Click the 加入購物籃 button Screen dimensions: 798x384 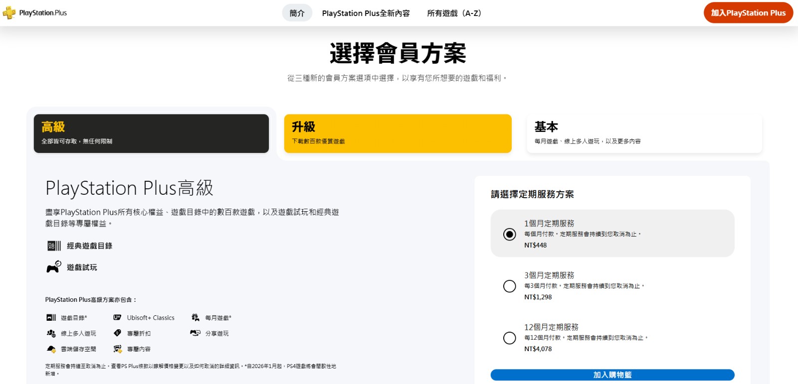(x=612, y=375)
